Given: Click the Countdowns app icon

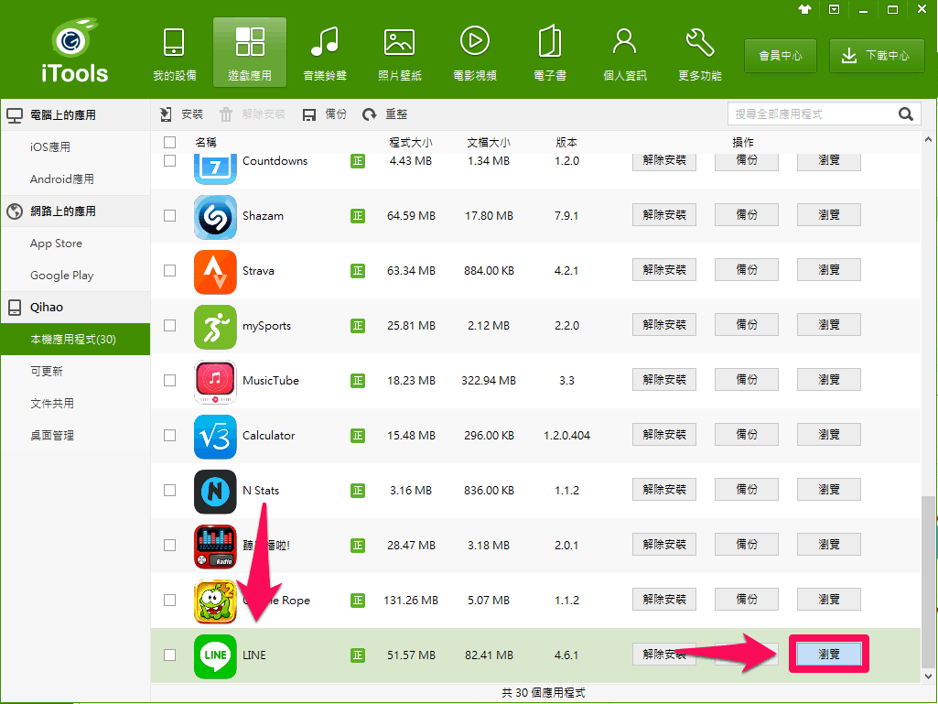Looking at the screenshot, I should (x=215, y=168).
